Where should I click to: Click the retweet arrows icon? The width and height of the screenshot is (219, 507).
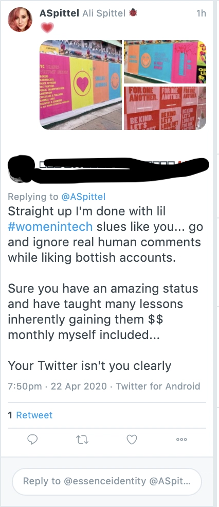[82, 440]
